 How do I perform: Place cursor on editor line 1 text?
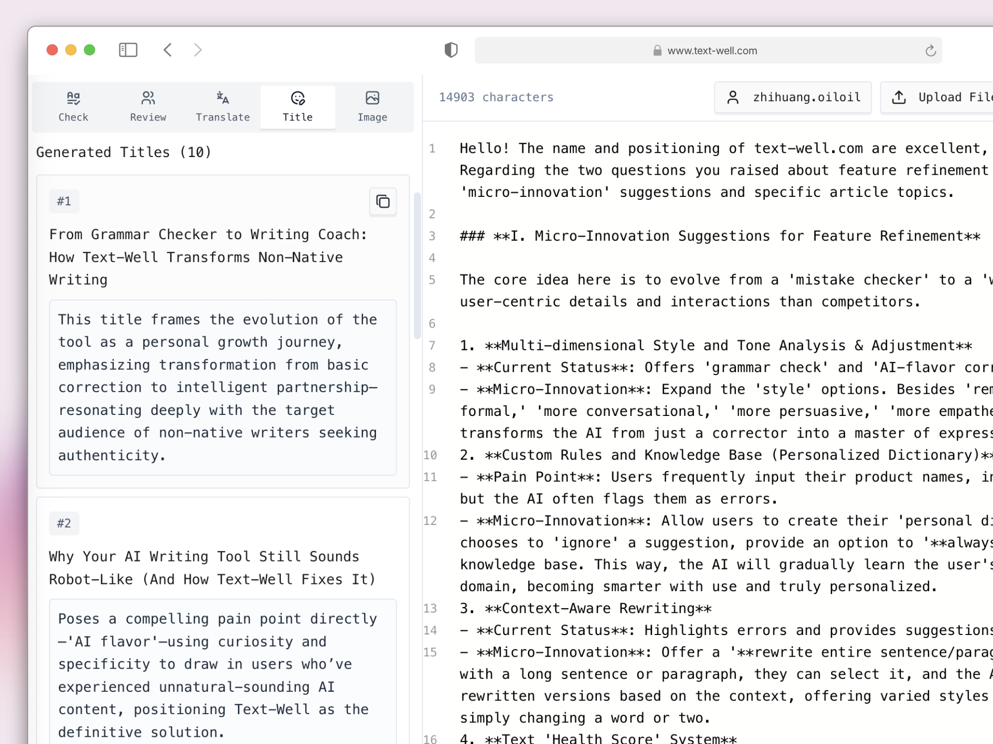pos(724,170)
